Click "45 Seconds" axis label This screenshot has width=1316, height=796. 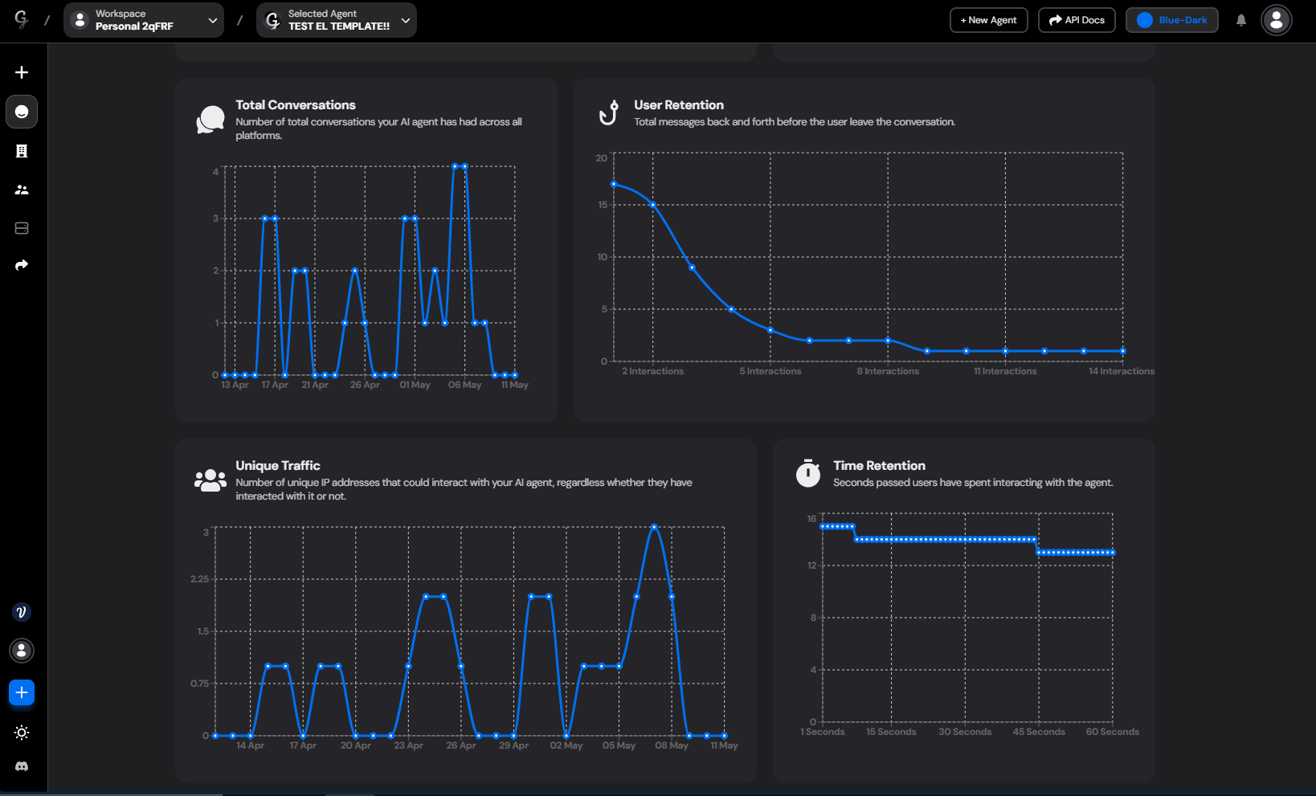(x=1039, y=732)
